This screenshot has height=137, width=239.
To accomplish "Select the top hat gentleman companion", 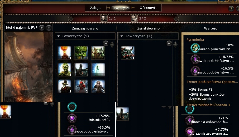I will click(x=64, y=86).
